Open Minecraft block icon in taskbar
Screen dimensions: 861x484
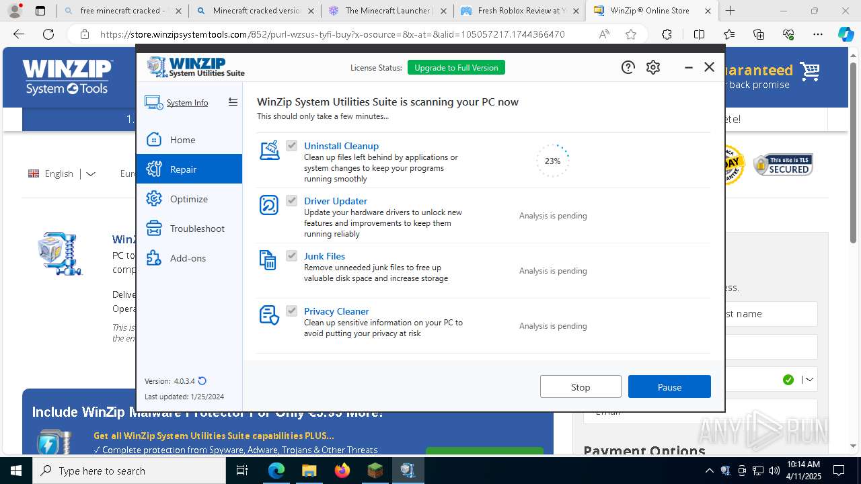[375, 471]
